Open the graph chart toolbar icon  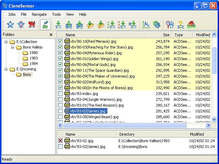(x=146, y=25)
